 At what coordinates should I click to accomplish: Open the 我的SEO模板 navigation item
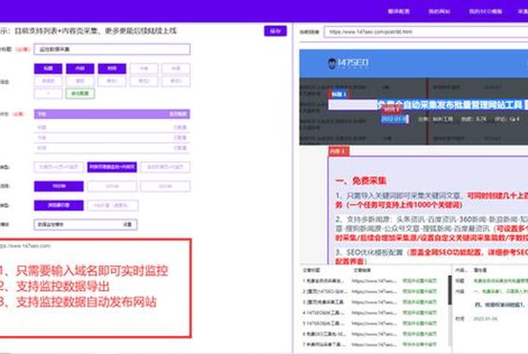tap(485, 11)
